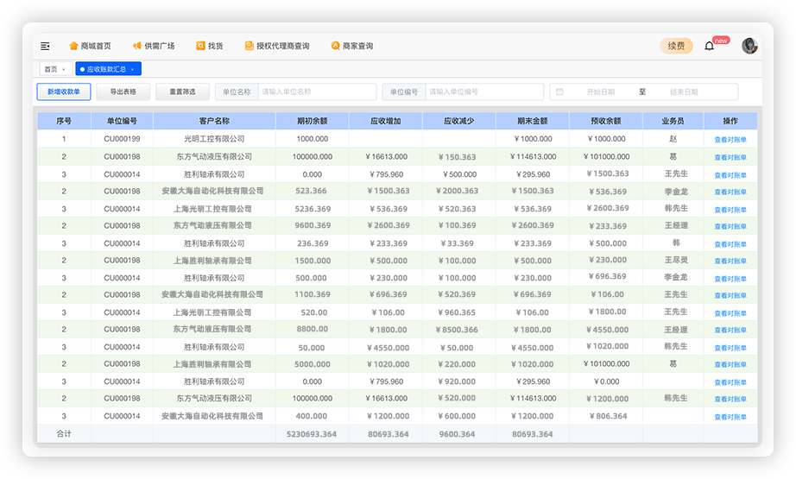Open 找货 in the top nav
Screen dimensions: 796x479
210,47
